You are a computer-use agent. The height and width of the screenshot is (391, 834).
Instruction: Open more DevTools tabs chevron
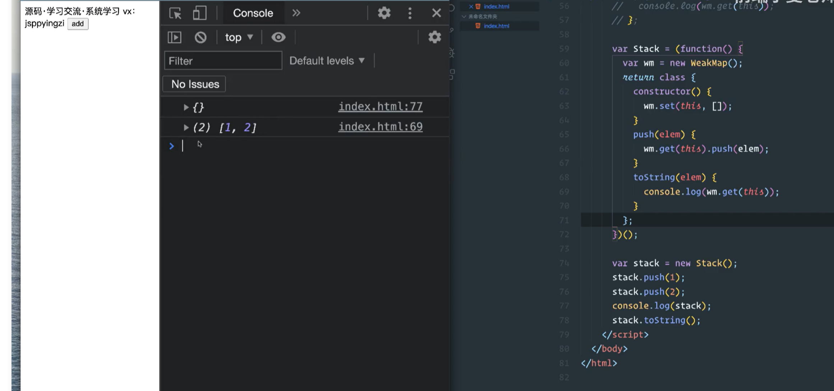(x=296, y=13)
